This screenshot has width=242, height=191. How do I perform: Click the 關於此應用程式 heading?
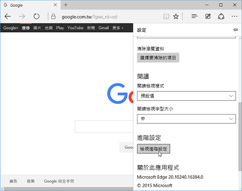pos(158,168)
